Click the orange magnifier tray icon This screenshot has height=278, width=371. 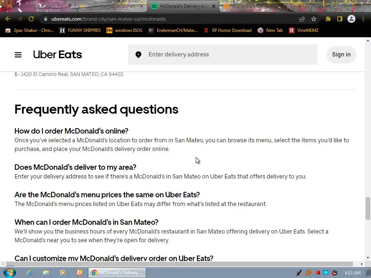(x=308, y=273)
